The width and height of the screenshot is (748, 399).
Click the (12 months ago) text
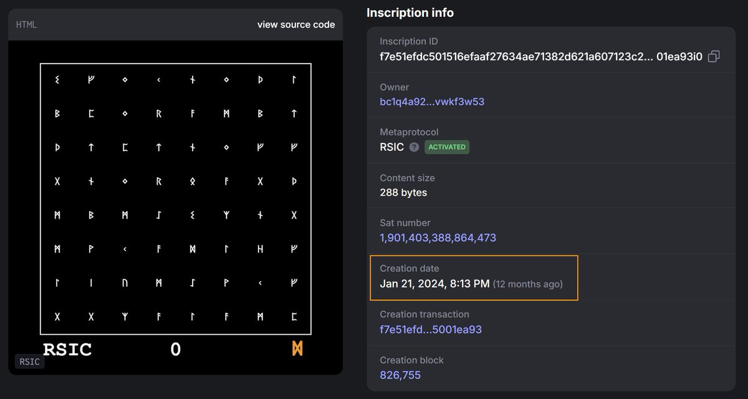point(528,284)
